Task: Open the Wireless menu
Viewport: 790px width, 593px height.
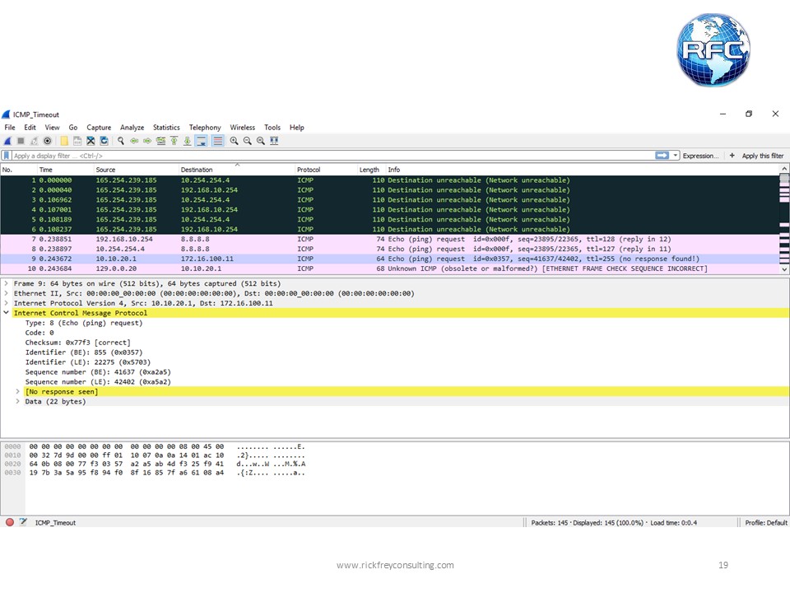Action: tap(242, 128)
